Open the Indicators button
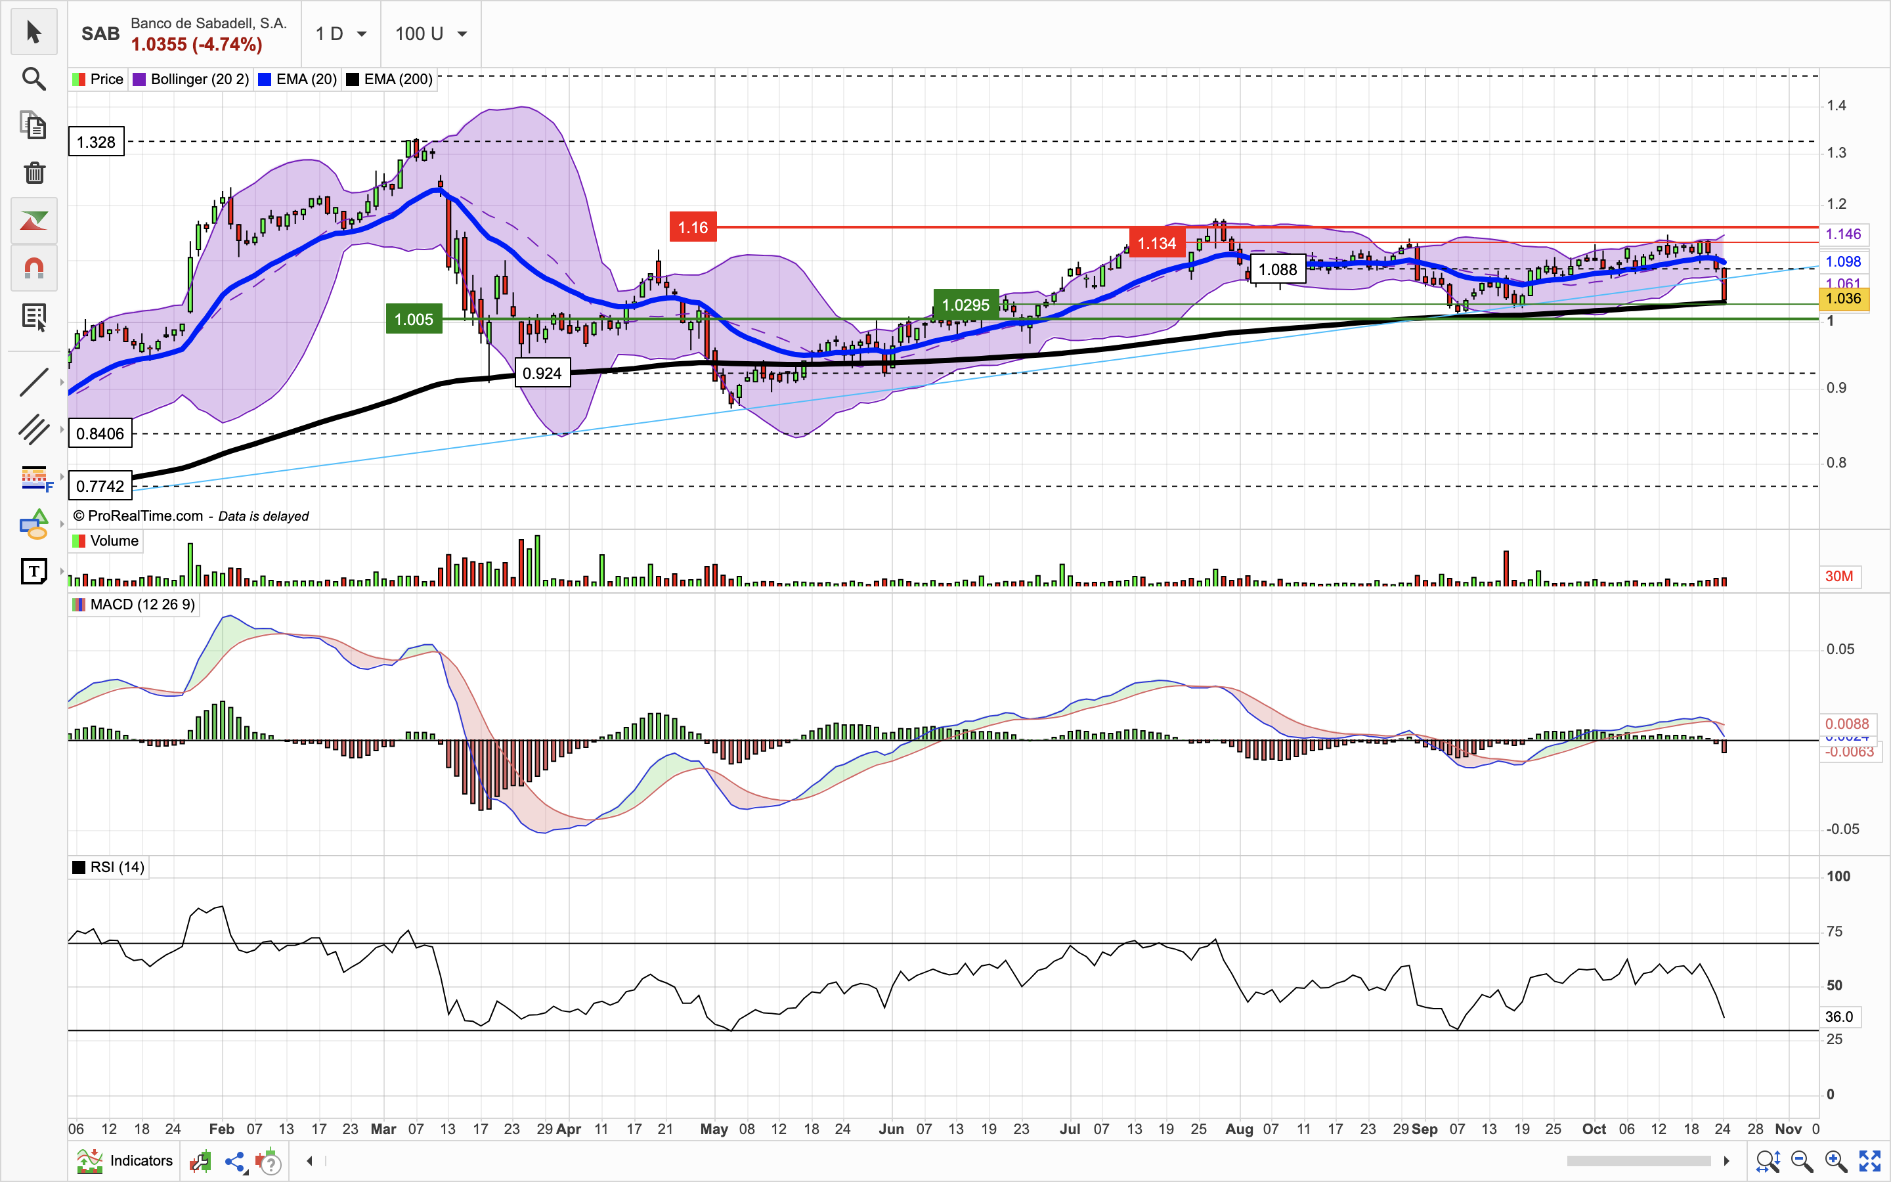Screen dimensions: 1891x1182 [x=125, y=1161]
